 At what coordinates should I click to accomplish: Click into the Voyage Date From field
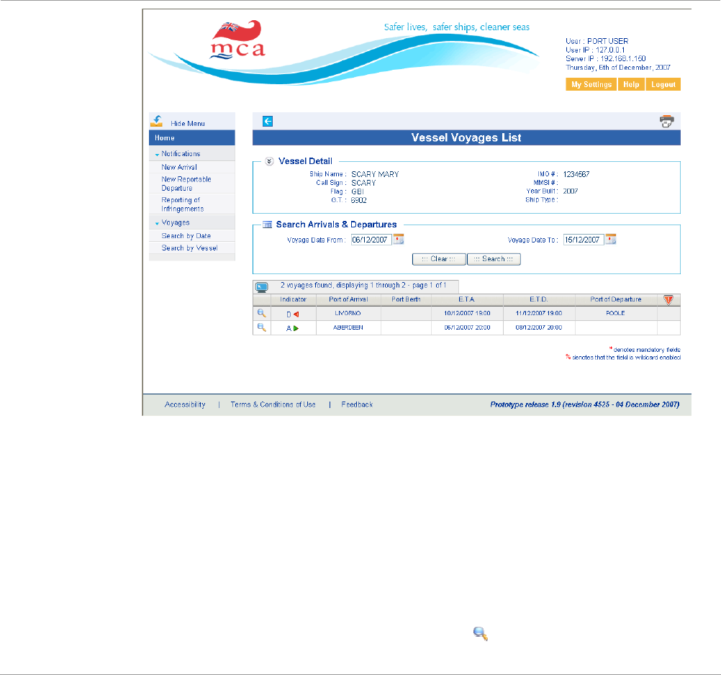point(371,240)
